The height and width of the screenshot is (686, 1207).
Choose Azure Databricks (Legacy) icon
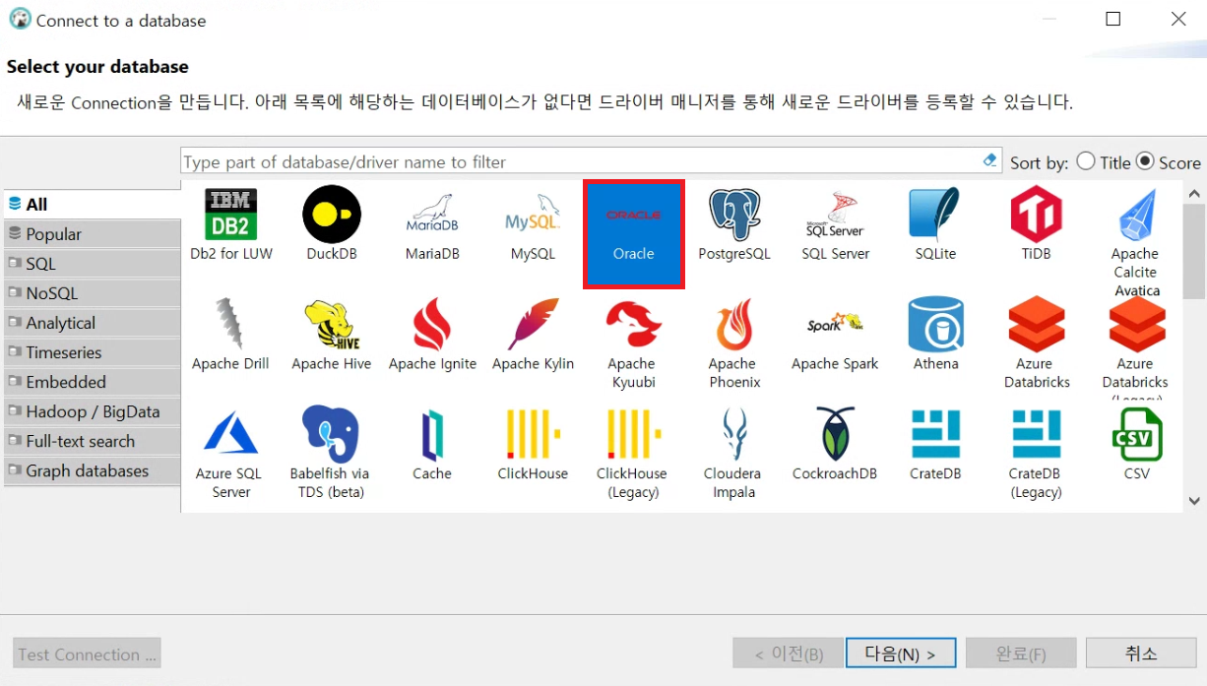point(1136,346)
